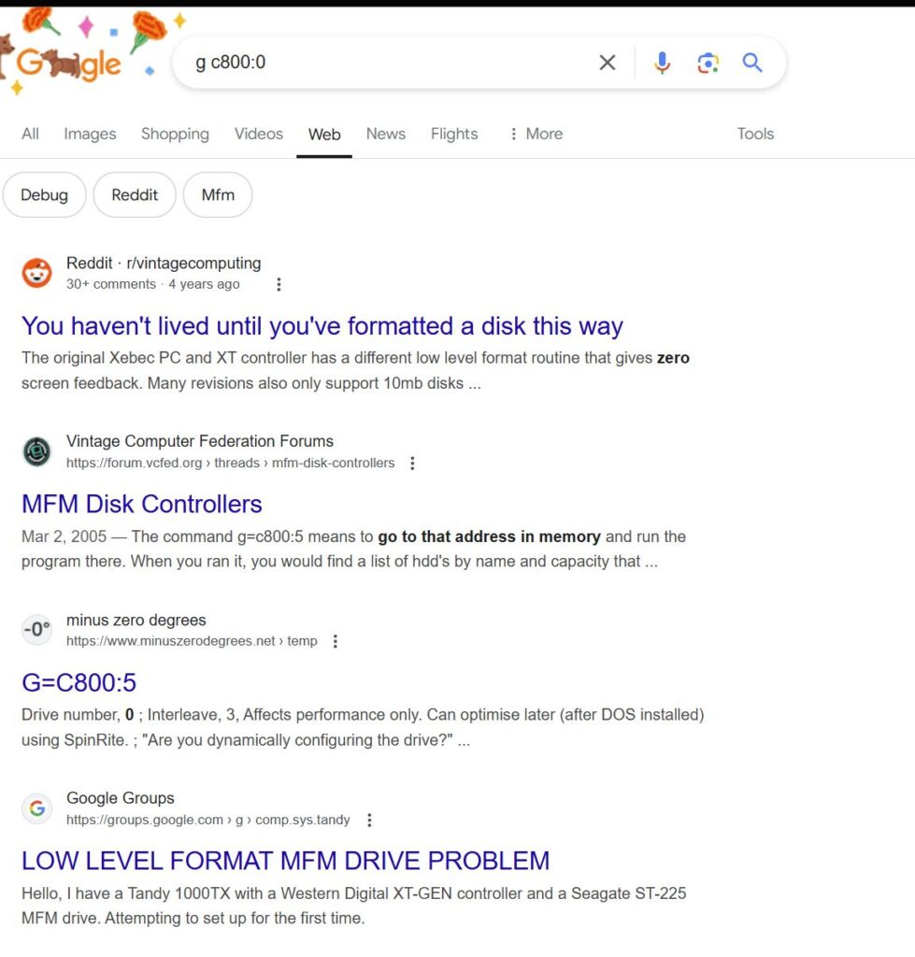Screen dimensions: 915x957
Task: Start voice search with the microphone icon
Action: pos(662,63)
